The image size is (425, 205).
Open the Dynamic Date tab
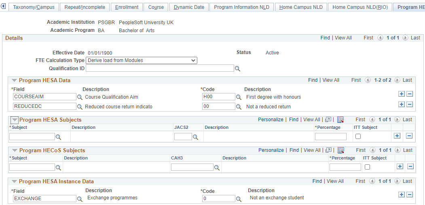click(189, 7)
